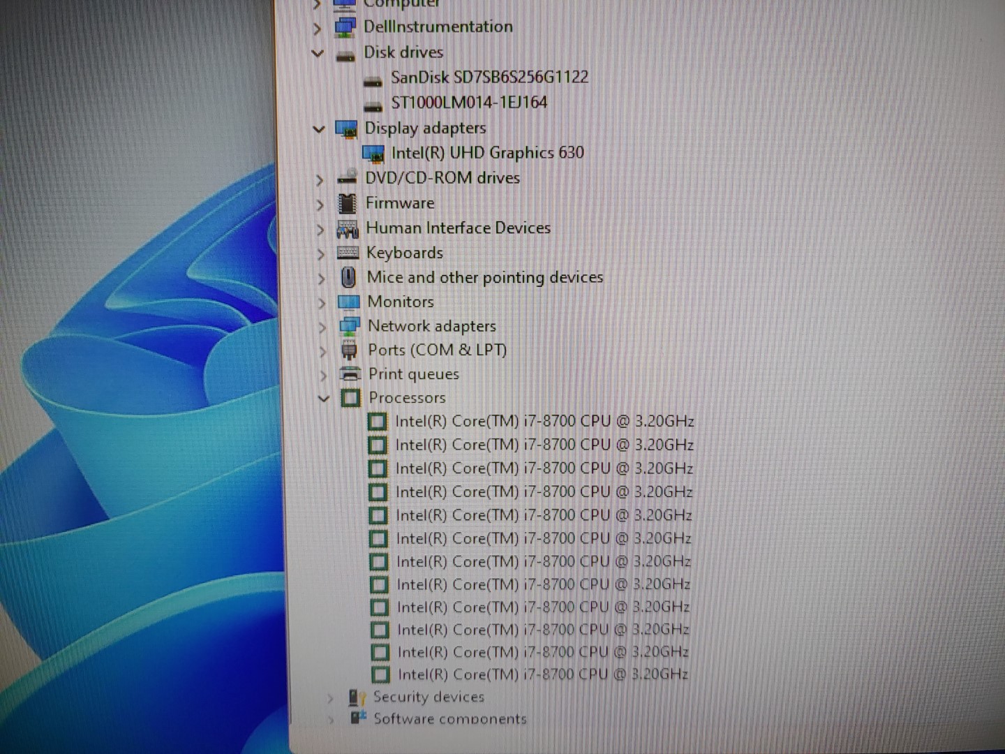This screenshot has height=754, width=1005.
Task: Click the Monitors category icon
Action: (x=348, y=302)
